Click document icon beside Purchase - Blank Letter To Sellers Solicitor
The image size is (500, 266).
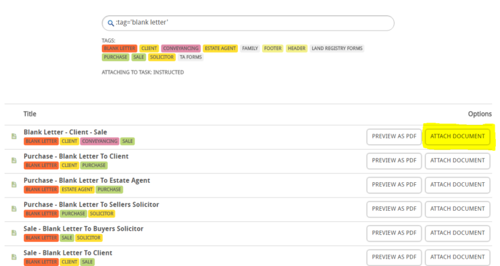point(14,209)
